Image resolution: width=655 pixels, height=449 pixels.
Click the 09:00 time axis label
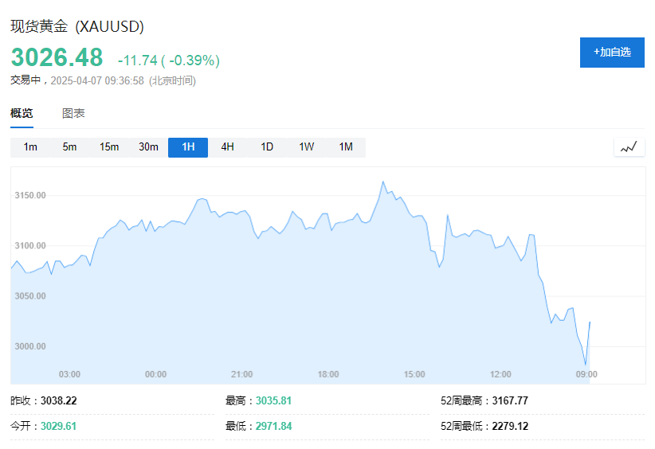pyautogui.click(x=586, y=374)
